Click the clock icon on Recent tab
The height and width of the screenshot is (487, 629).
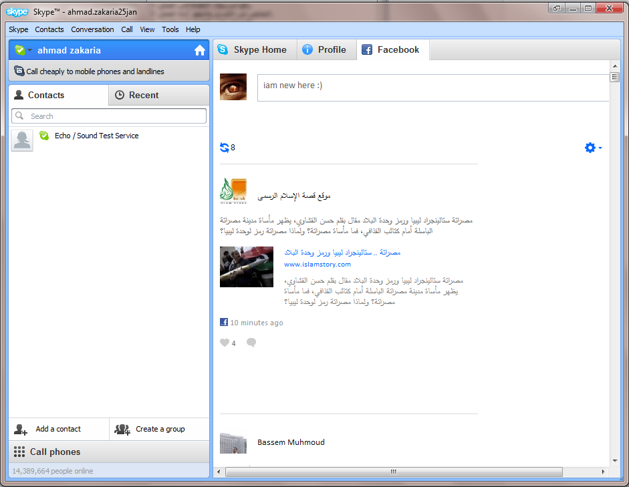pyautogui.click(x=120, y=95)
